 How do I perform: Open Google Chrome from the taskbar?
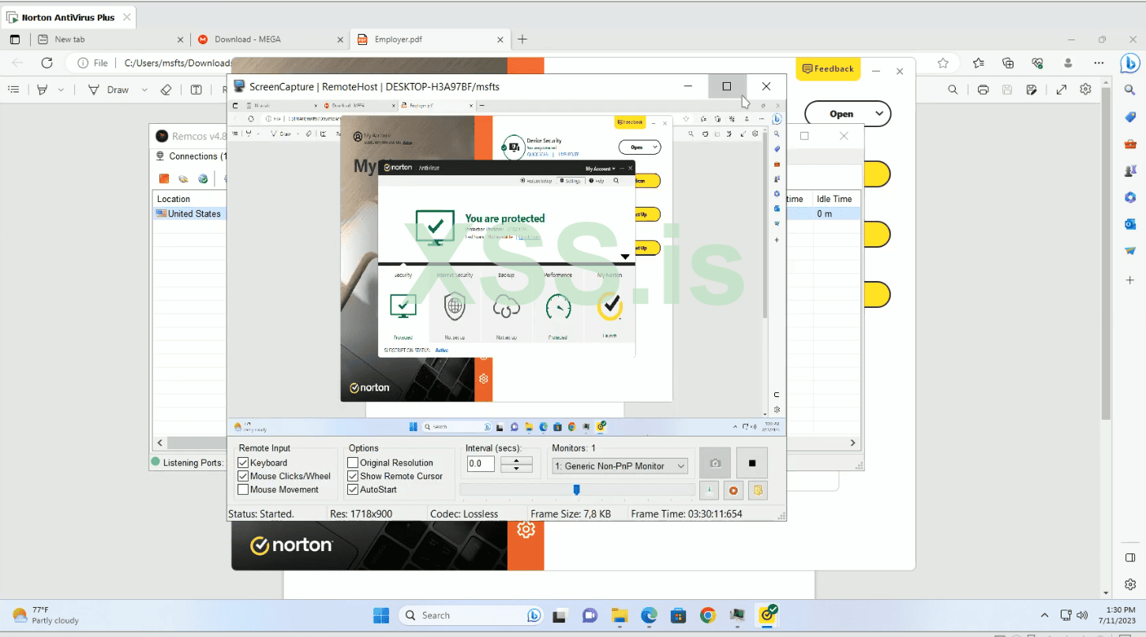pyautogui.click(x=708, y=616)
